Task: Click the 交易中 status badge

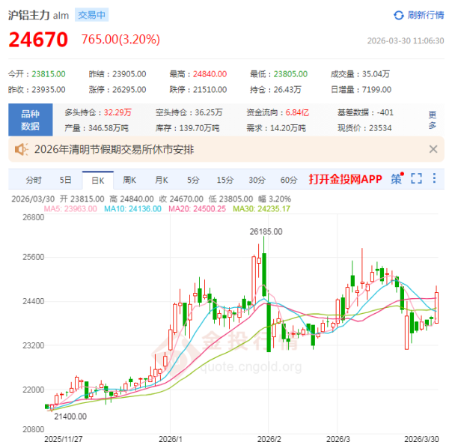Action: point(91,15)
